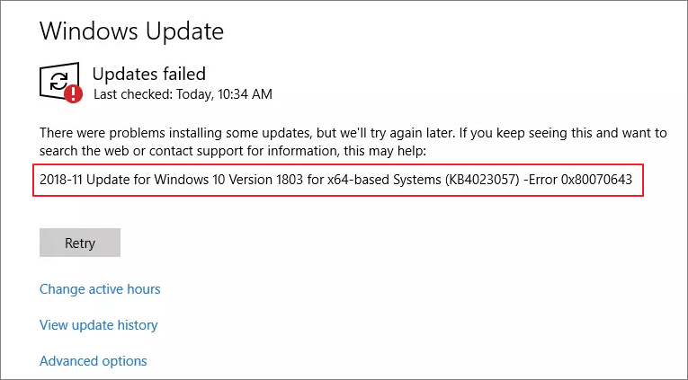
Task: Select the Updates failed status heading
Action: point(149,74)
